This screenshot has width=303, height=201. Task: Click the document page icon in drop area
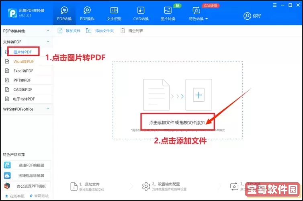[156, 95]
